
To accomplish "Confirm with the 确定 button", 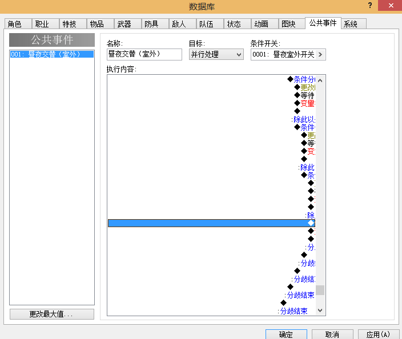I will [x=286, y=334].
